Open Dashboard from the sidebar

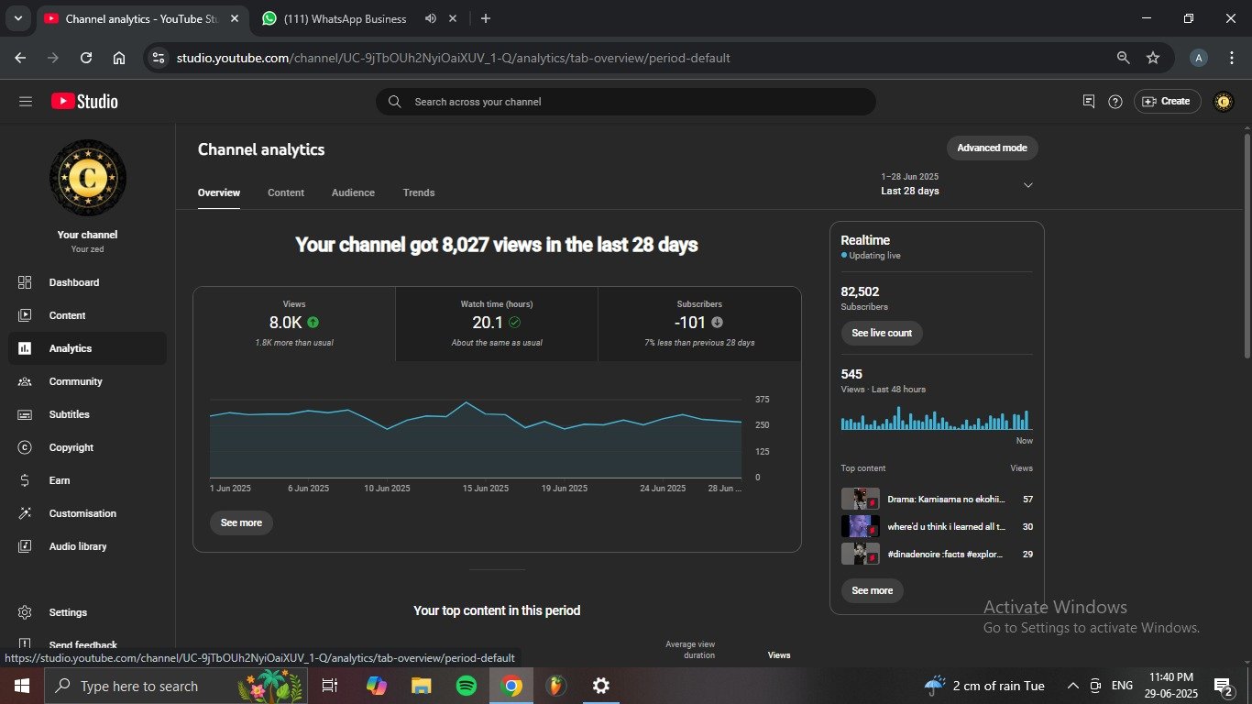pos(88,282)
